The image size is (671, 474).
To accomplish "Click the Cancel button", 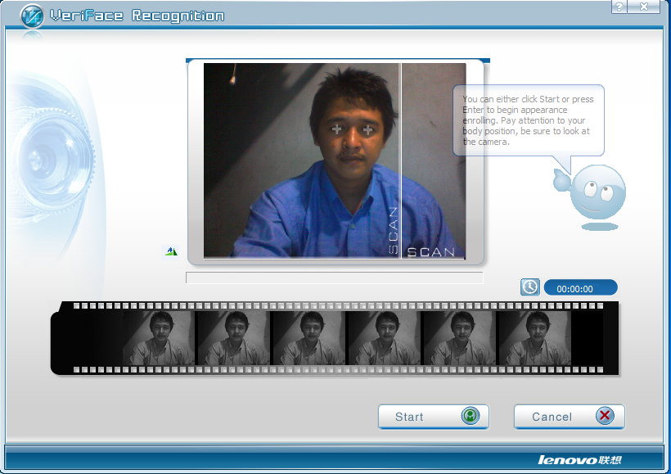I will tap(570, 417).
